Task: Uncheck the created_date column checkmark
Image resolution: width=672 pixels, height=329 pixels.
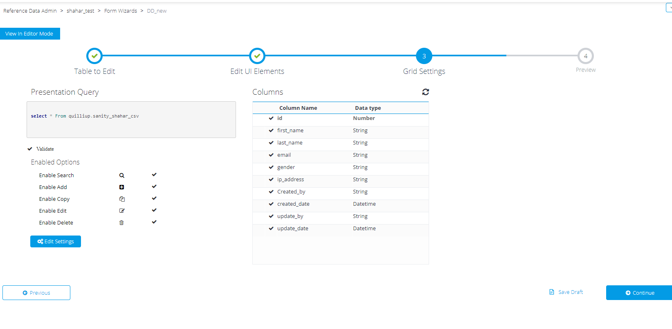Action: tap(271, 204)
